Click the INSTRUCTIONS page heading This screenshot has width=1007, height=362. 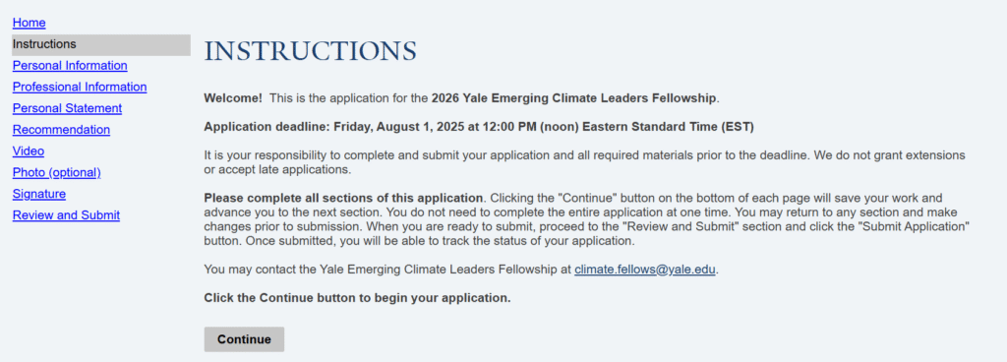(310, 51)
